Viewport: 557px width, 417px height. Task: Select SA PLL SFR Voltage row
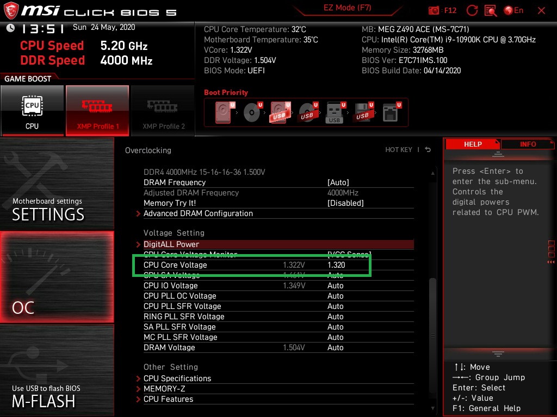pos(278,326)
